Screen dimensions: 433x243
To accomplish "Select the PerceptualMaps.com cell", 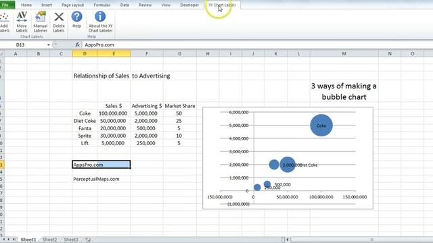I will (x=96, y=179).
